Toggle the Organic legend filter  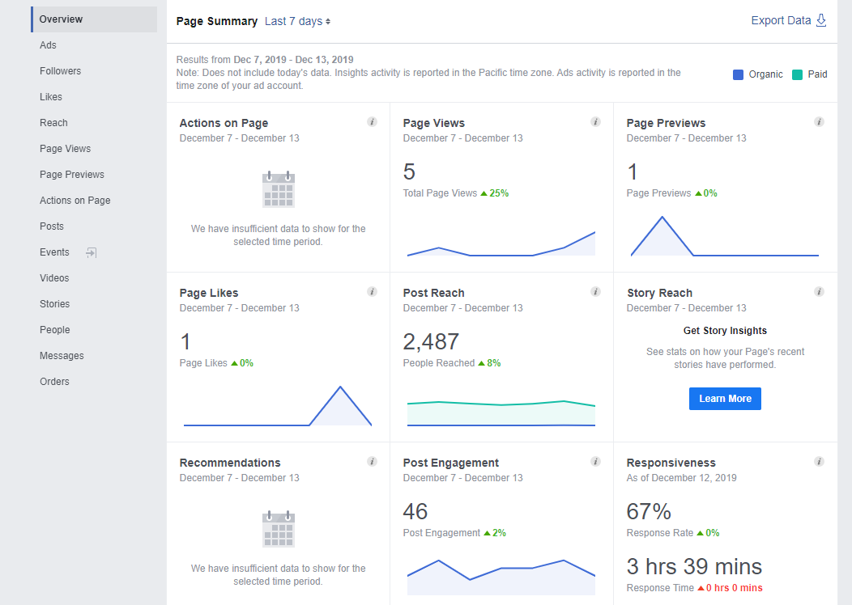(757, 74)
